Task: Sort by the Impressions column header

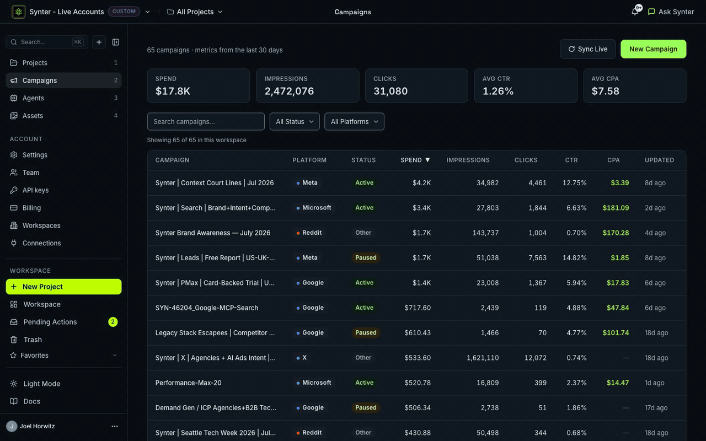Action: (468, 160)
